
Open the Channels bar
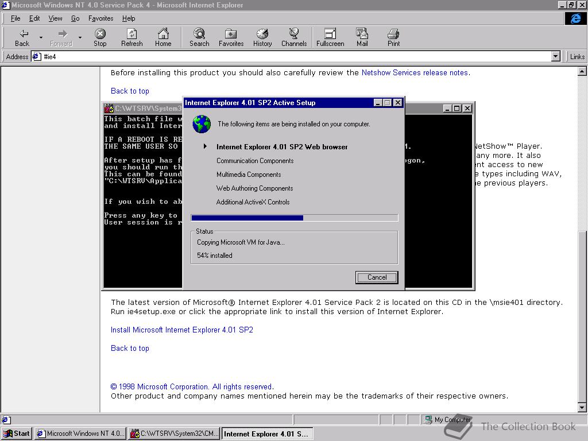click(x=294, y=37)
